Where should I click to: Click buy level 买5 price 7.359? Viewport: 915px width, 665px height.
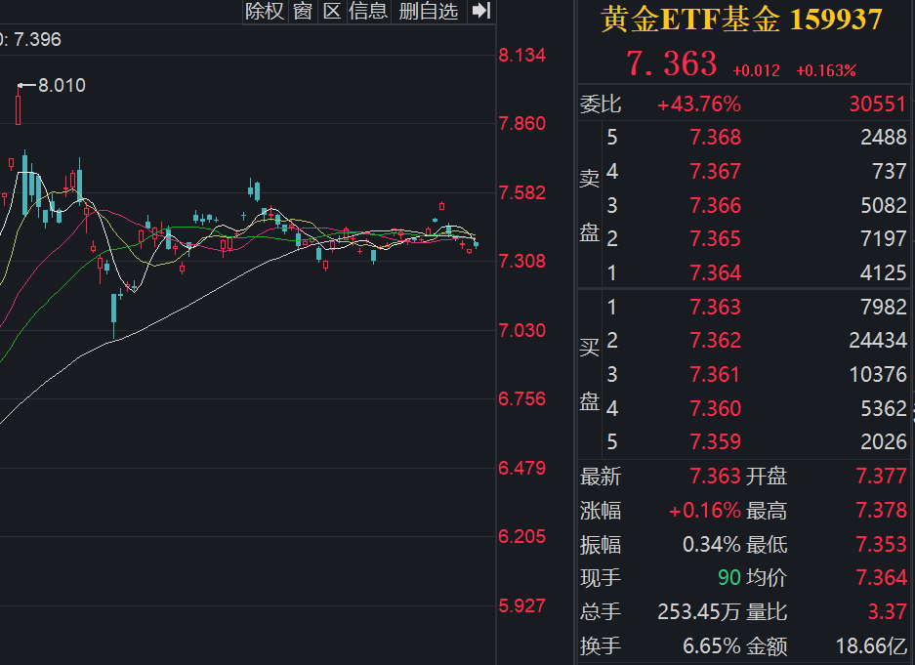coord(714,441)
